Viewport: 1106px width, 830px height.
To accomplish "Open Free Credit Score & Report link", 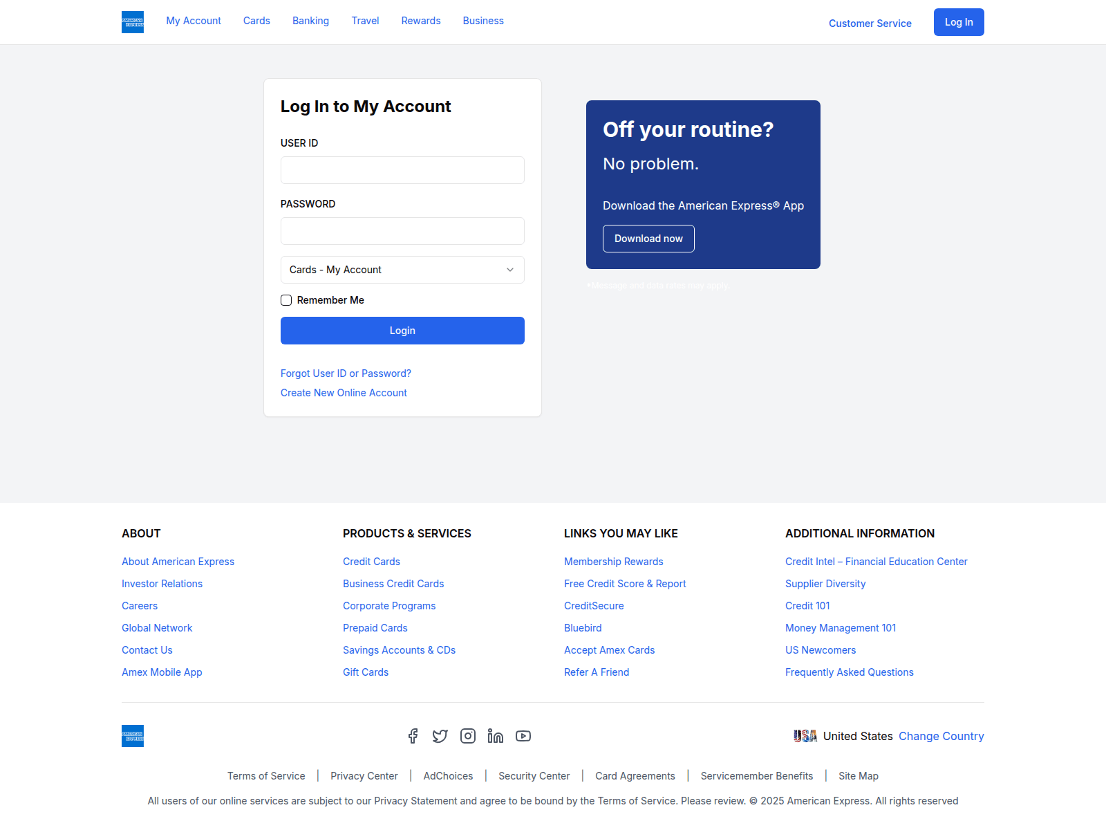I will [625, 584].
